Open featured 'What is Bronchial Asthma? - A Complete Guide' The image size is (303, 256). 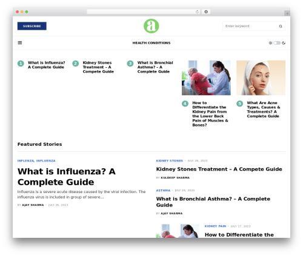213,202
